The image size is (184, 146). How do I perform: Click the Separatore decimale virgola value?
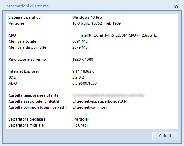pyautogui.click(x=80, y=119)
